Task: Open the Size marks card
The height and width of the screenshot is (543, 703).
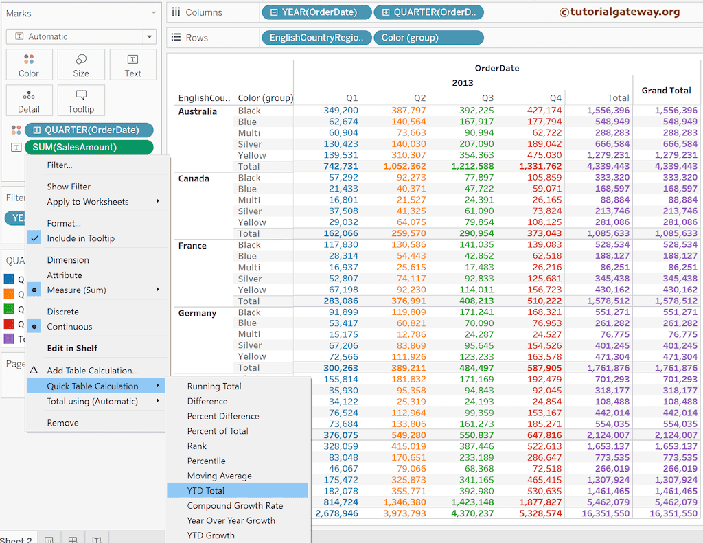Action: click(81, 65)
